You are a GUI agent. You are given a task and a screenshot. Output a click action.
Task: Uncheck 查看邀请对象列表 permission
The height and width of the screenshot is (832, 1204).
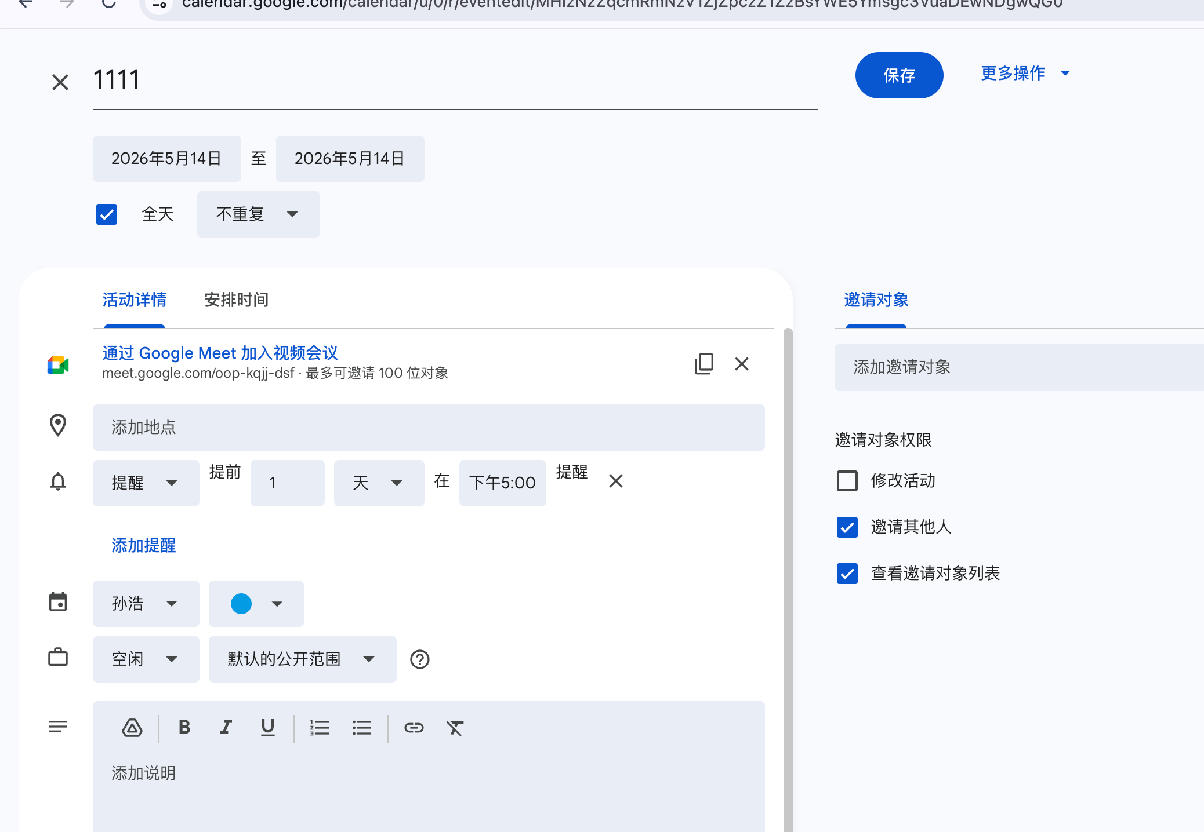847,574
